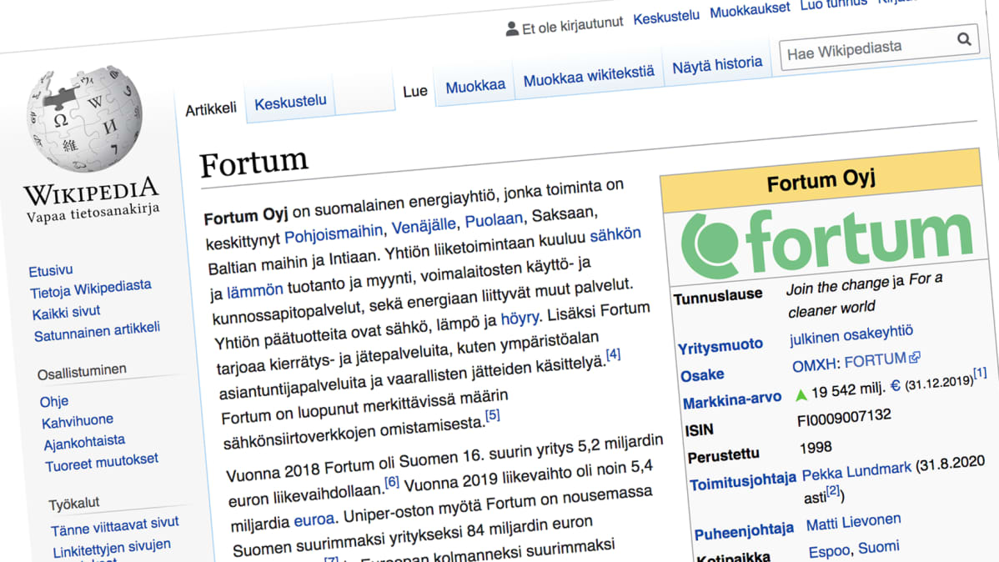This screenshot has width=999, height=562.
Task: Open Kahvihuone in the sidebar
Action: coord(78,421)
